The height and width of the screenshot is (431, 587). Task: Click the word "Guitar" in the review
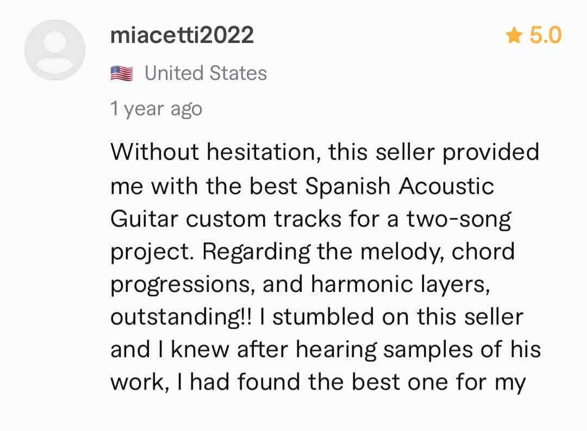point(144,219)
